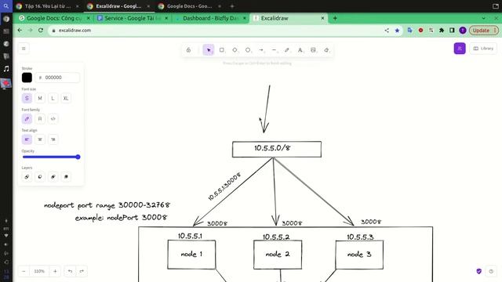Open Google Translate extension icon
This screenshot has height=282, width=502.
(x=409, y=31)
